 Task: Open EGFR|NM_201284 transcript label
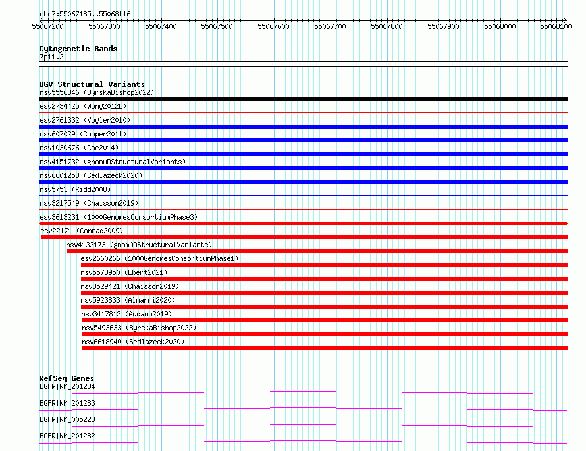(x=67, y=386)
